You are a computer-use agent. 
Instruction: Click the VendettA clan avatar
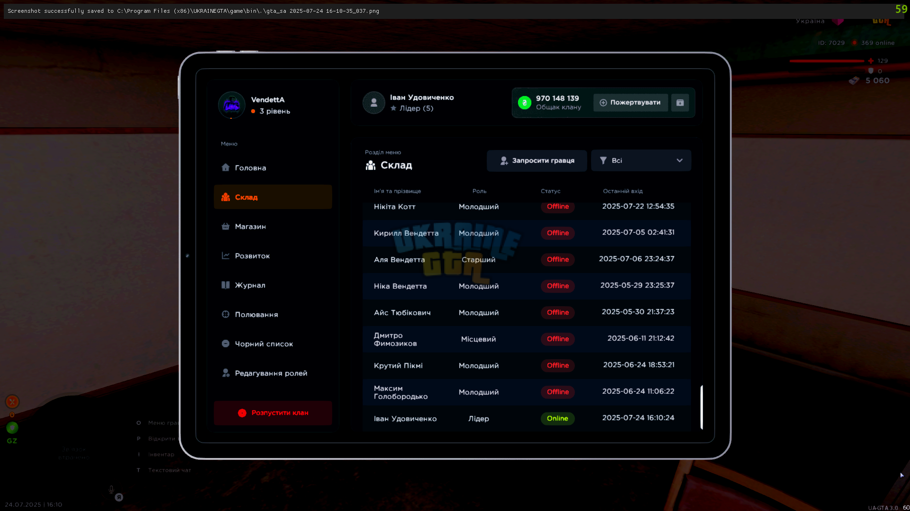tap(231, 105)
